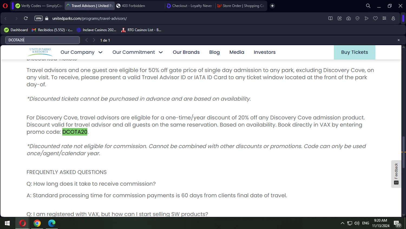
Task: Click scrollbar down arrow
Action: pyautogui.click(x=404, y=215)
